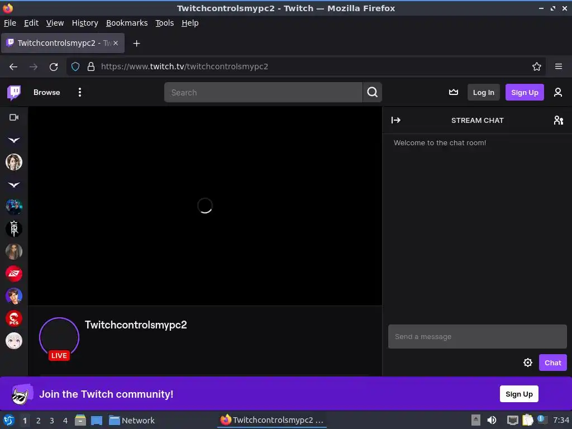This screenshot has height=429, width=572.
Task: Click the browser forward arrow
Action: click(34, 67)
